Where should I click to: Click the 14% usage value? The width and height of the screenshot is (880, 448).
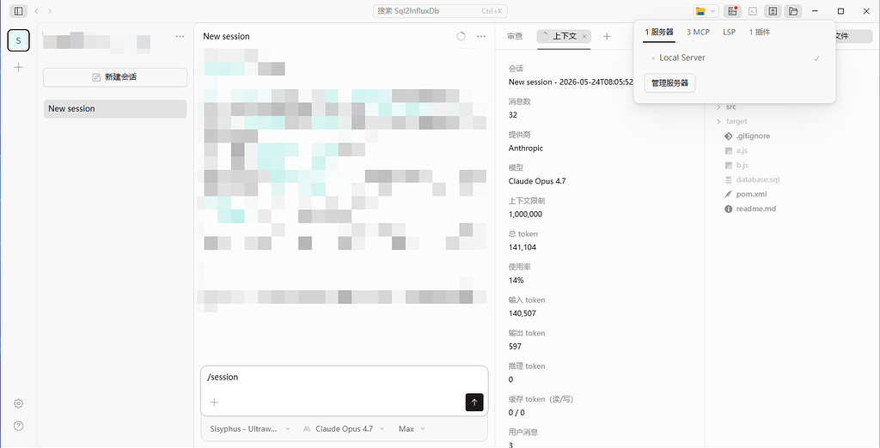tap(516, 281)
